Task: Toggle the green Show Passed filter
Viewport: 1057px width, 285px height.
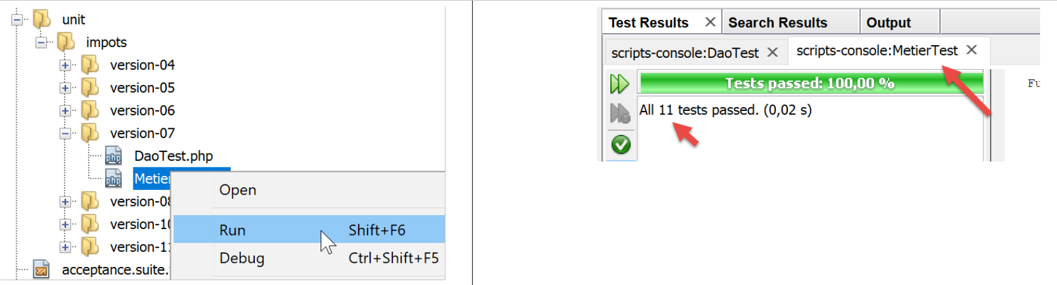Action: coord(621,145)
